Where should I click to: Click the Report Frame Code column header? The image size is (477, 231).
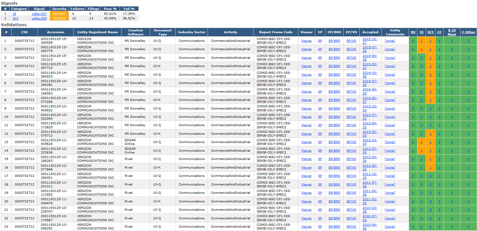point(276,32)
